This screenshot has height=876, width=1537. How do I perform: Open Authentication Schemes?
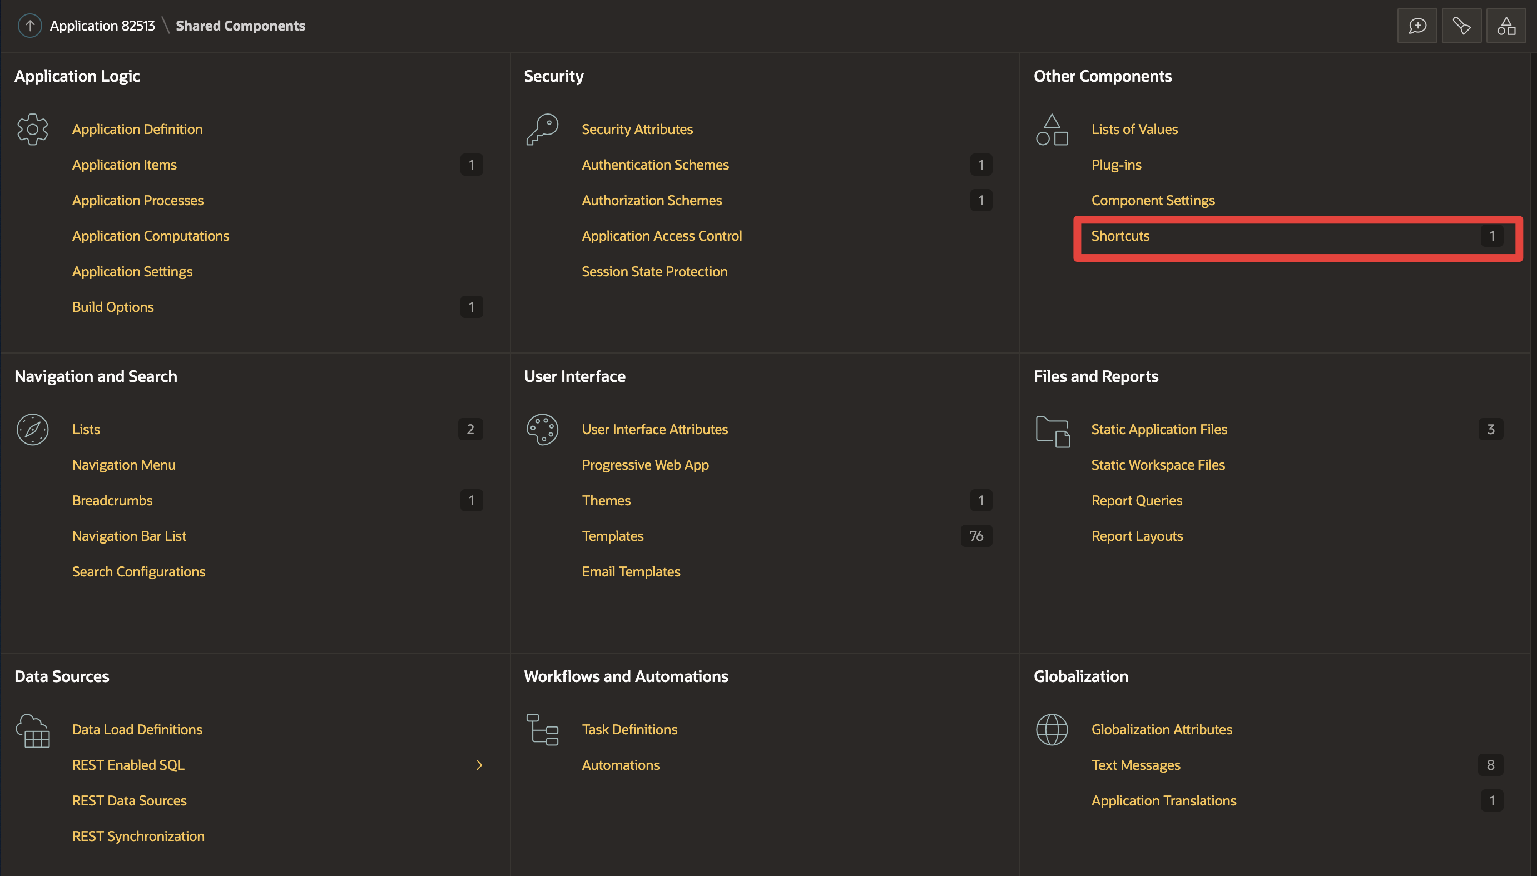[655, 165]
